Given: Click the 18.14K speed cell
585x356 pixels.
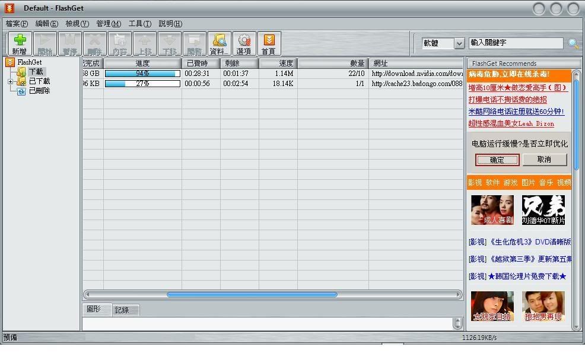Looking at the screenshot, I should tap(283, 84).
